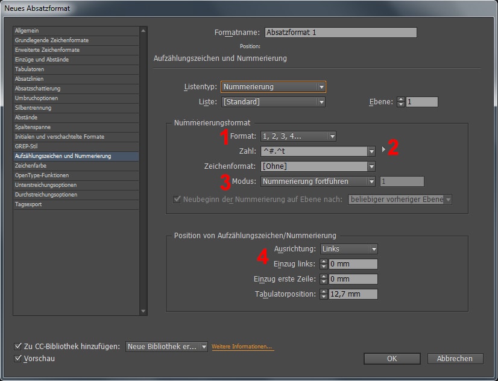Viewport: 498px width, 381px height.
Task: Open the Listentyp dropdown
Action: [x=273, y=87]
